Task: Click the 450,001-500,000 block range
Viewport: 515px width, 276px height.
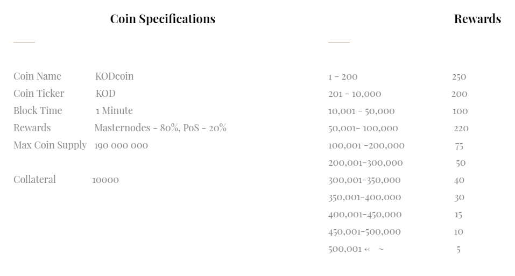Action: [x=364, y=231]
